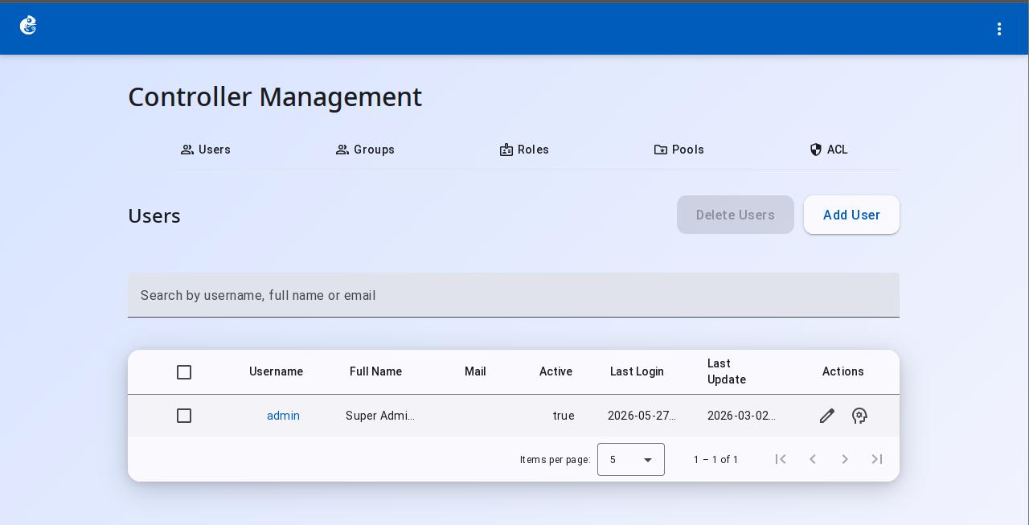This screenshot has width=1029, height=525.
Task: Switch to the ACL tab
Action: point(829,150)
